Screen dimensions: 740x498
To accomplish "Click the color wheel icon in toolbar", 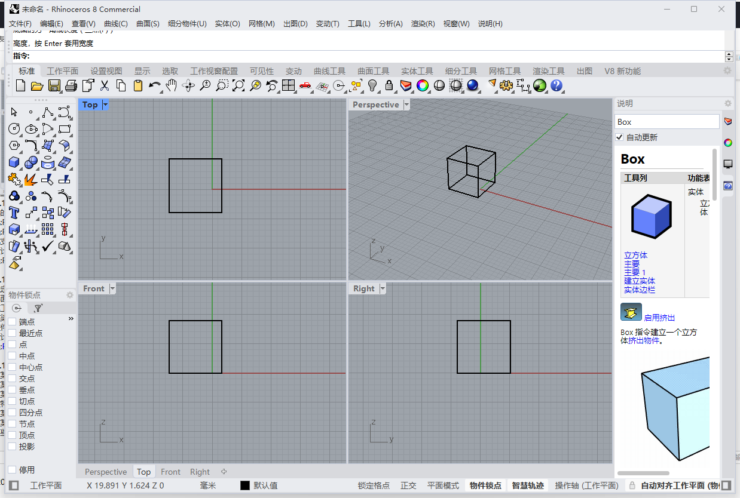I will coord(423,85).
